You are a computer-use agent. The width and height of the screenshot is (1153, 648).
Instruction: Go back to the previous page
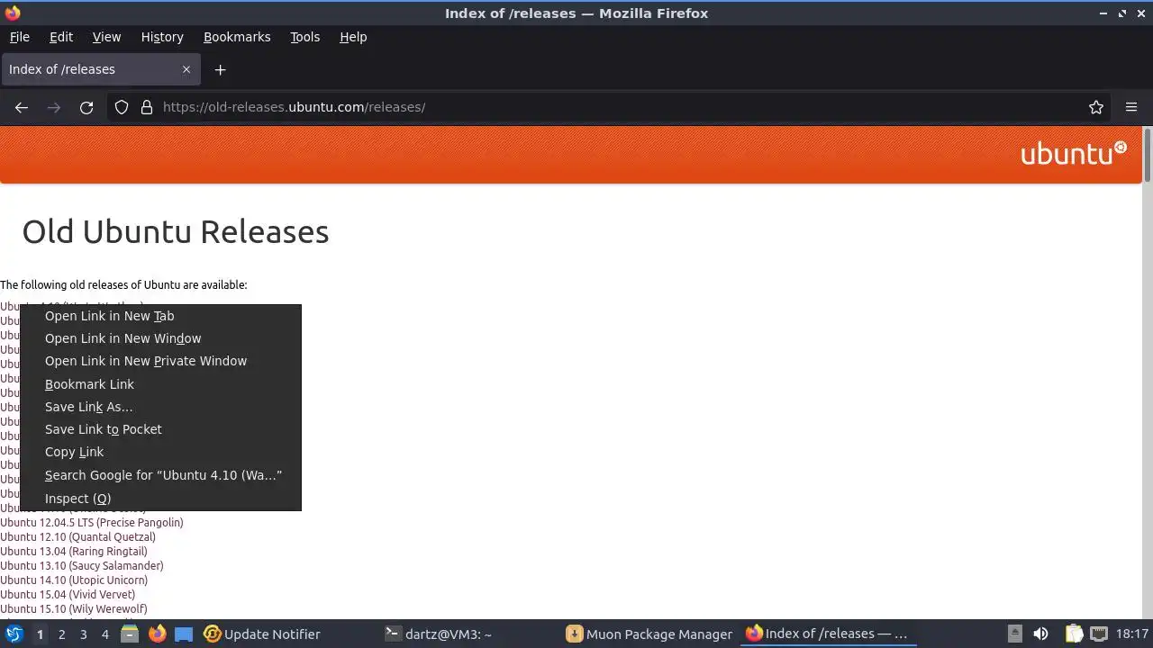click(x=22, y=107)
